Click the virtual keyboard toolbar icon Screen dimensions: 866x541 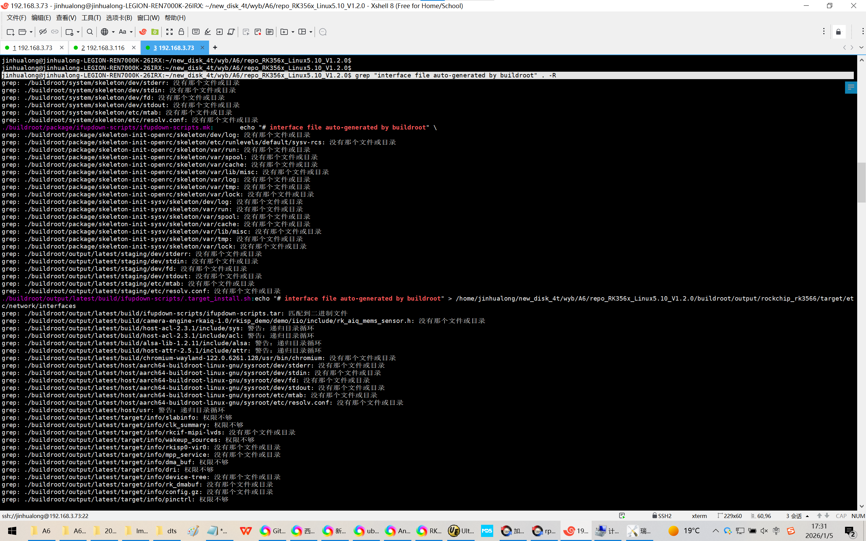(x=196, y=32)
